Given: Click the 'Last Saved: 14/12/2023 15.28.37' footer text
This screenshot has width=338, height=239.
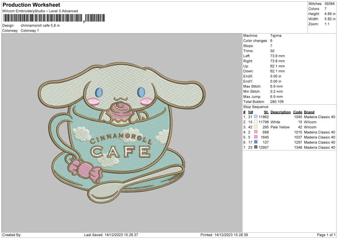Looking at the screenshot, I should pos(111,235).
